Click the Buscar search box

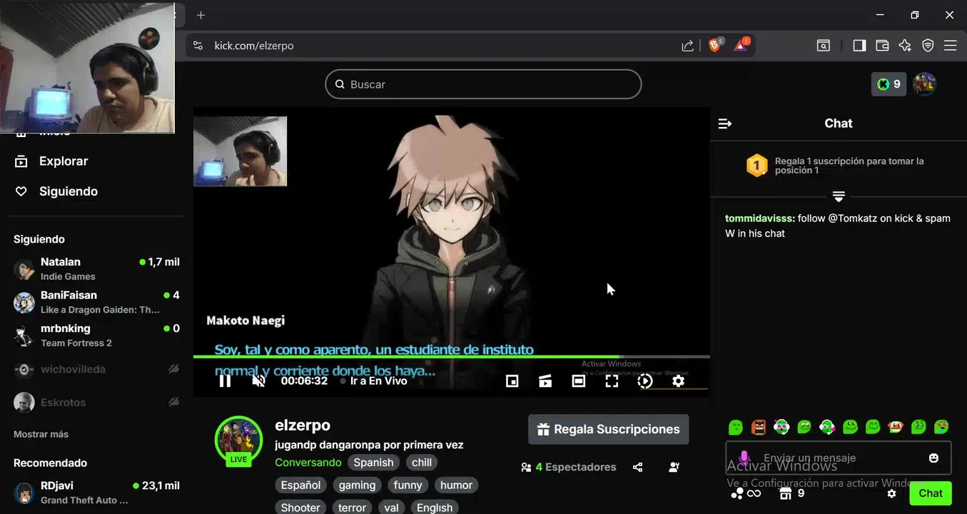click(x=483, y=84)
